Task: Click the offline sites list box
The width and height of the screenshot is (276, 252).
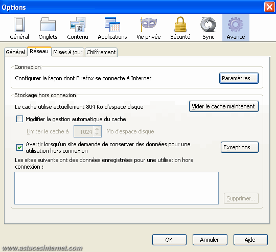Action: pyautogui.click(x=117, y=188)
